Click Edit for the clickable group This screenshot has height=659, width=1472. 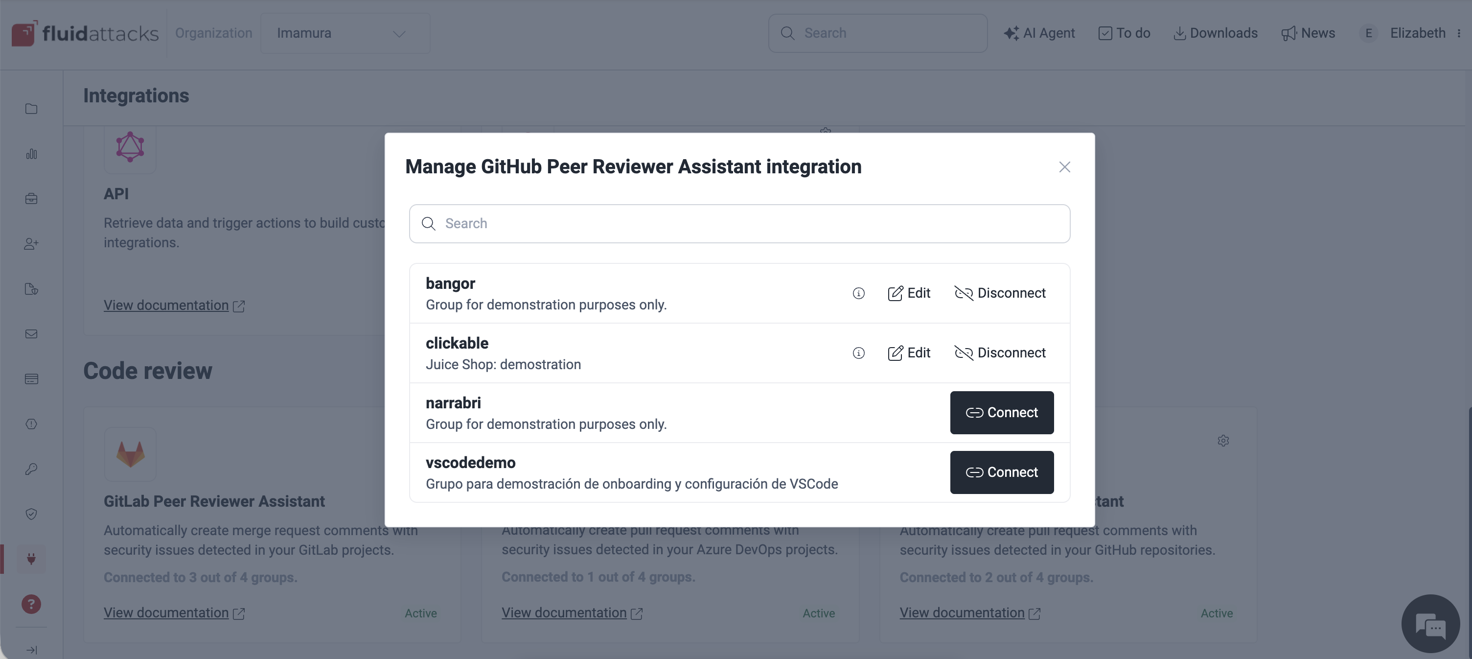909,353
